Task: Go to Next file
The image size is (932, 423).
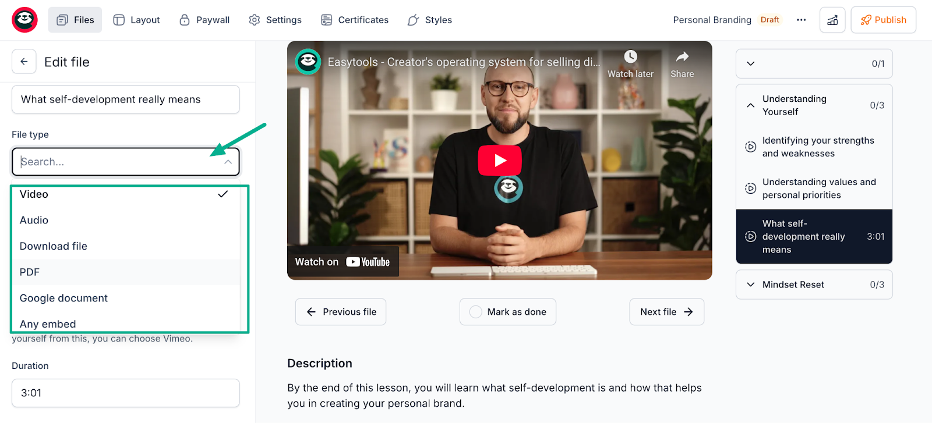Action: coord(666,312)
